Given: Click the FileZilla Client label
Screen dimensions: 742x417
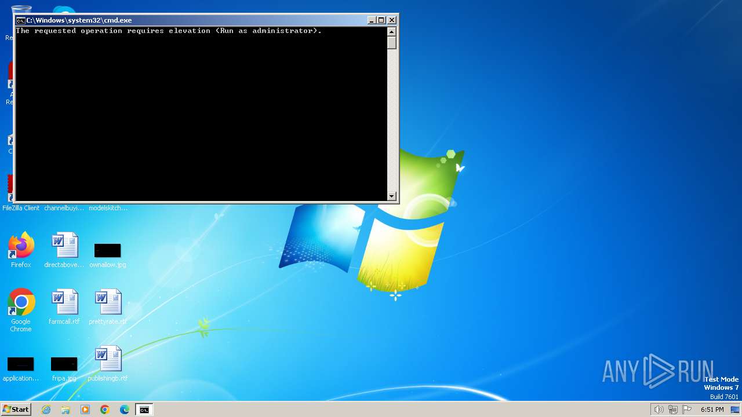Looking at the screenshot, I should [21, 208].
